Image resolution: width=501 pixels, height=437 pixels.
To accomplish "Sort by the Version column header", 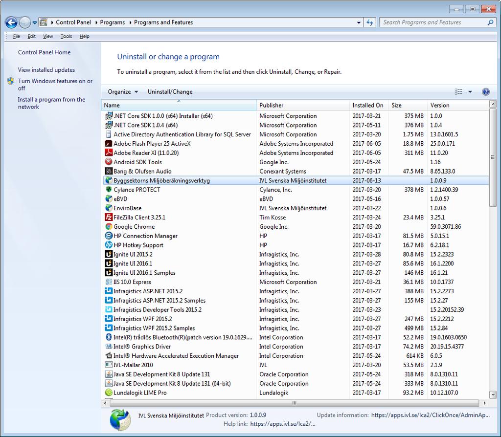I will [x=458, y=106].
